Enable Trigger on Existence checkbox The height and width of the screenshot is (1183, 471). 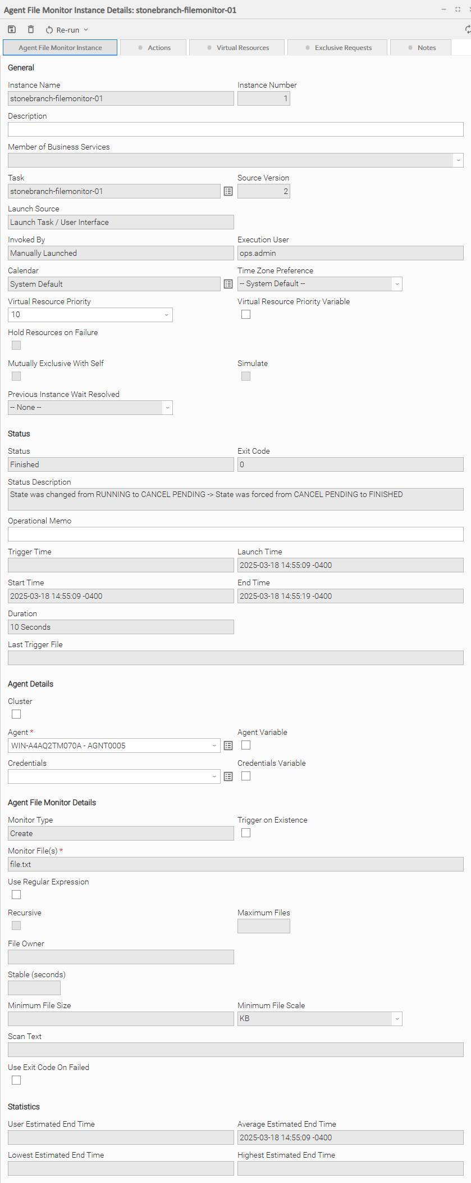tap(246, 833)
